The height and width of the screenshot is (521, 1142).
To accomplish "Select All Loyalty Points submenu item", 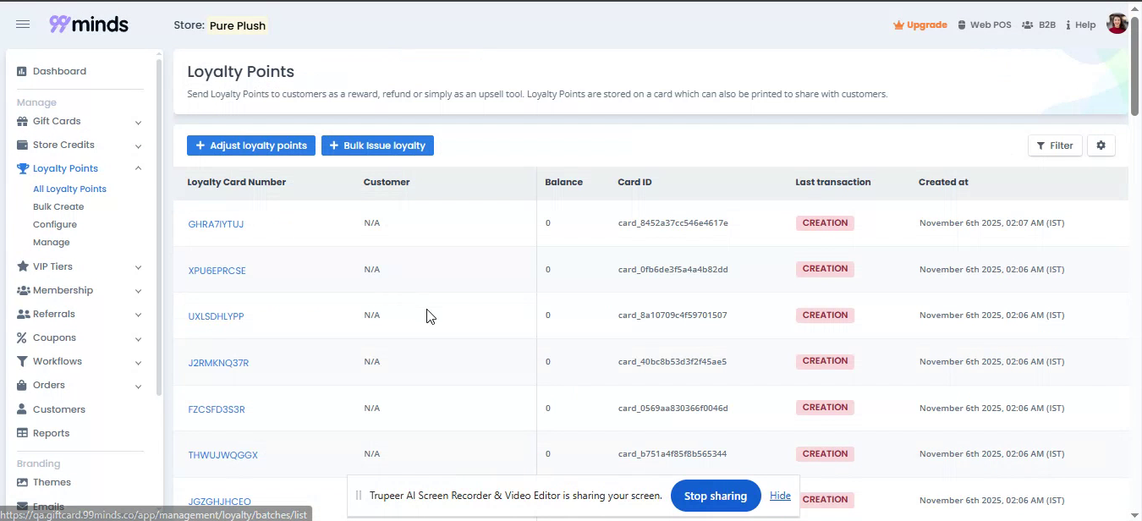I will (69, 189).
